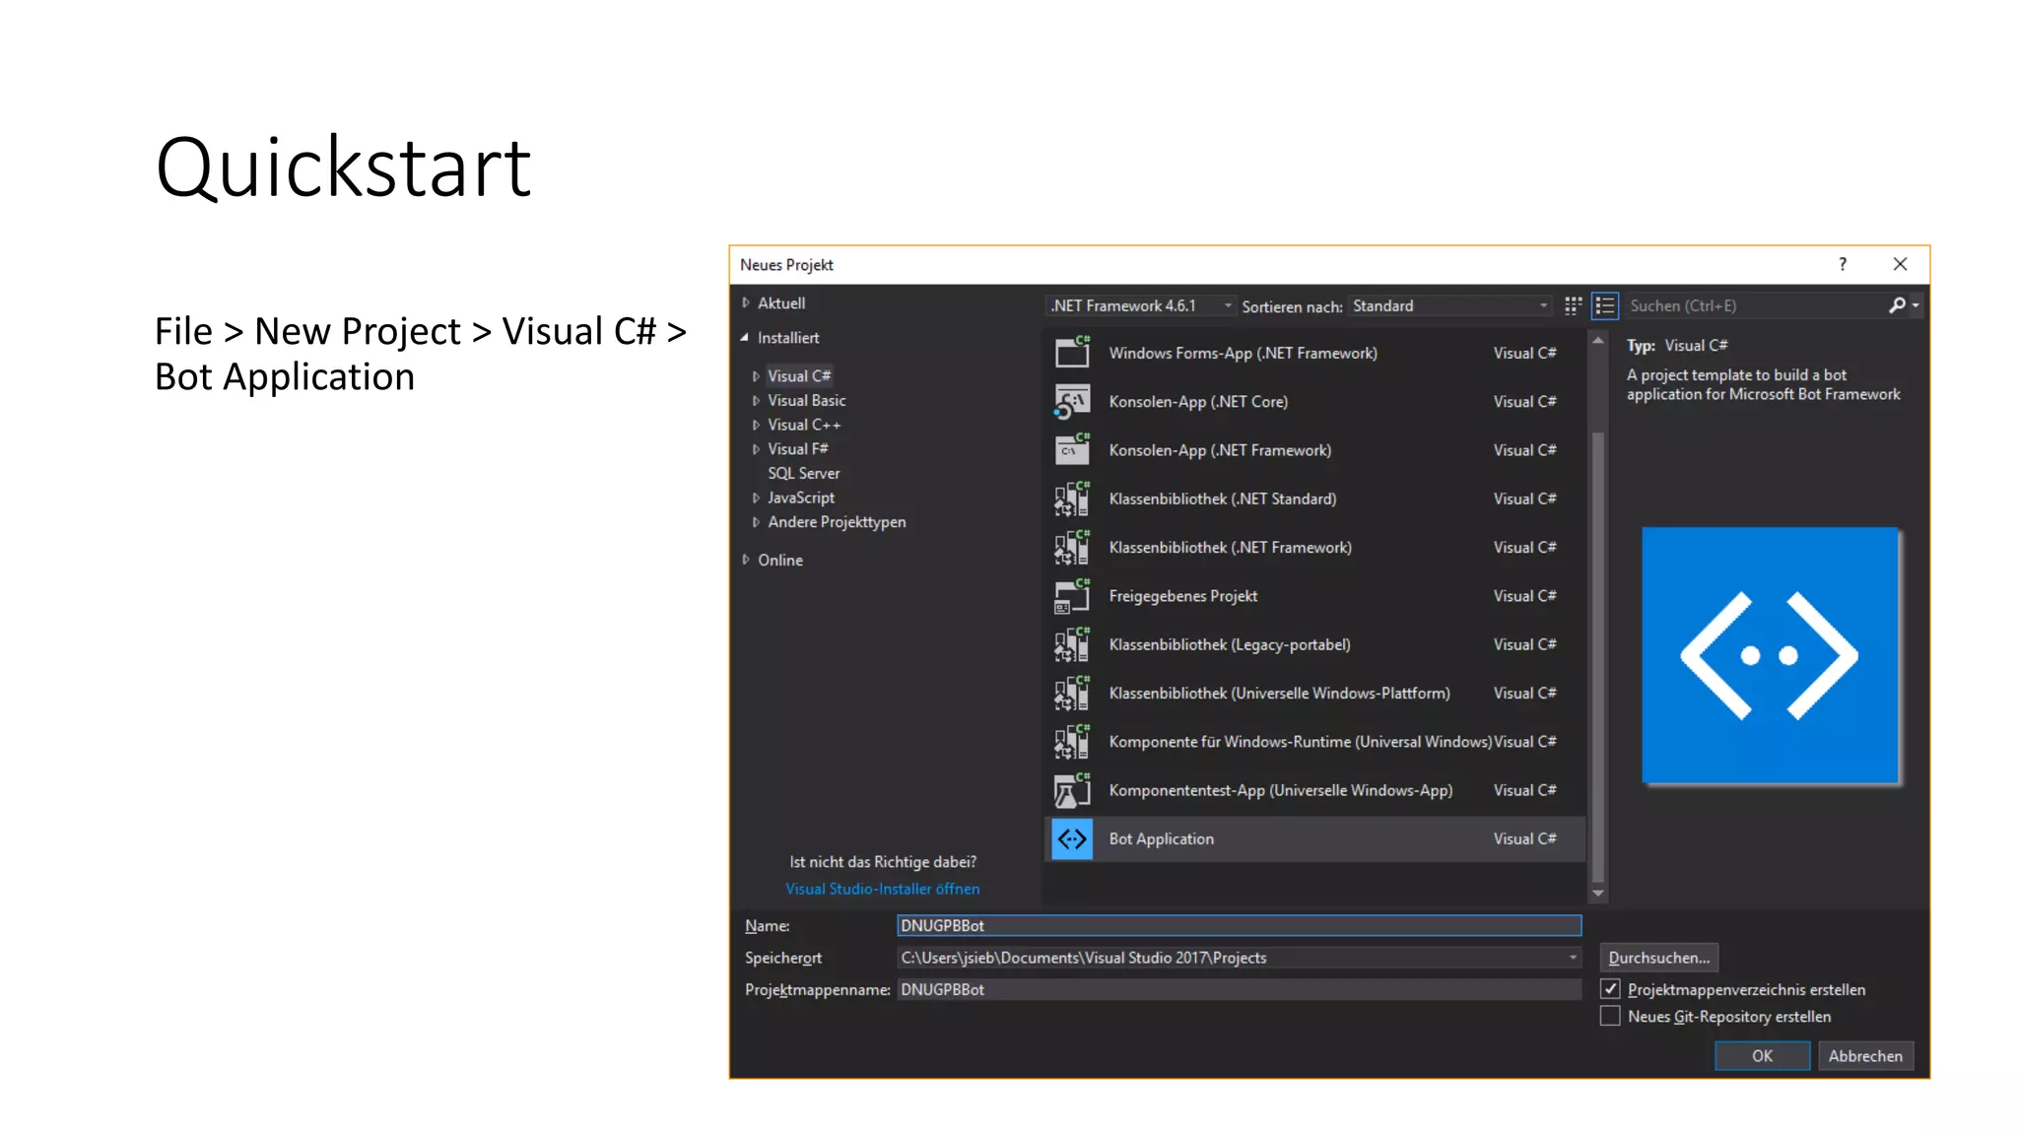
Task: Click the Name input field
Action: 1240,925
